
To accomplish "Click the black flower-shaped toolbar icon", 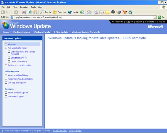I will coord(113,12).
